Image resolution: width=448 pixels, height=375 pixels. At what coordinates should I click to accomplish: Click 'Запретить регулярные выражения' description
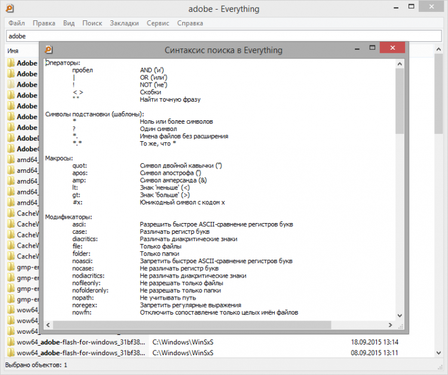click(x=191, y=305)
